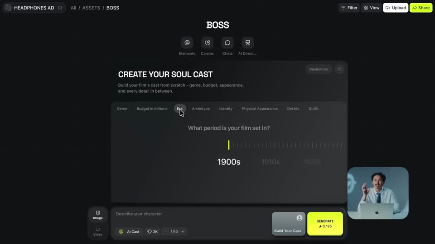This screenshot has width=435, height=244.
Task: Click the presenter webcam thumbnail
Action: click(378, 193)
